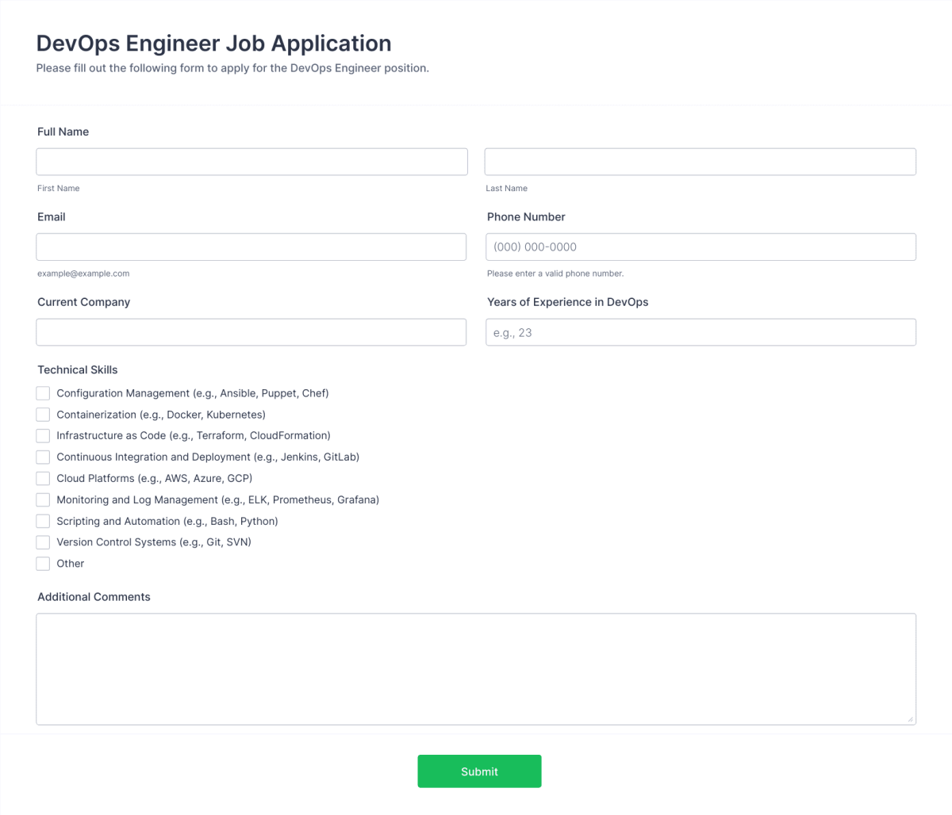The height and width of the screenshot is (815, 952).
Task: Click the Phone Number input field
Action: tap(701, 247)
